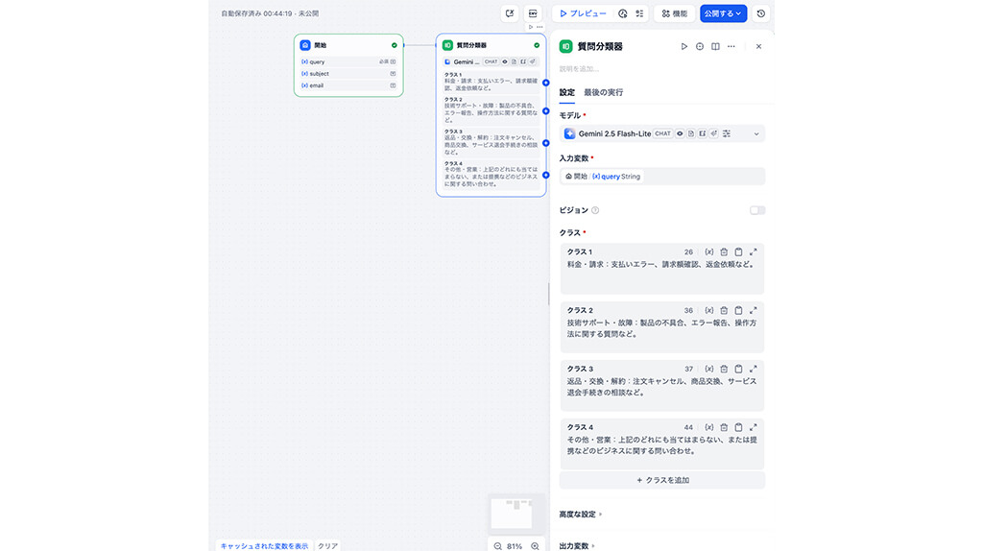Click the クラス 4 output handle on canvas node

(546, 175)
